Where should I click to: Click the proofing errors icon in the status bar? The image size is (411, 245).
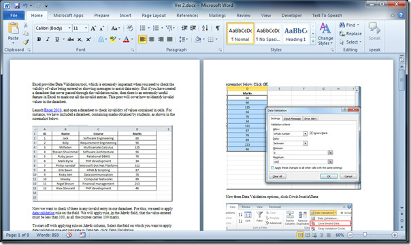click(69, 235)
